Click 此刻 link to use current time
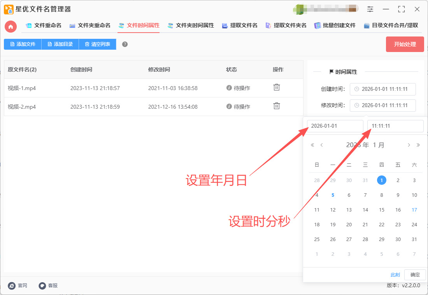 pyautogui.click(x=395, y=275)
